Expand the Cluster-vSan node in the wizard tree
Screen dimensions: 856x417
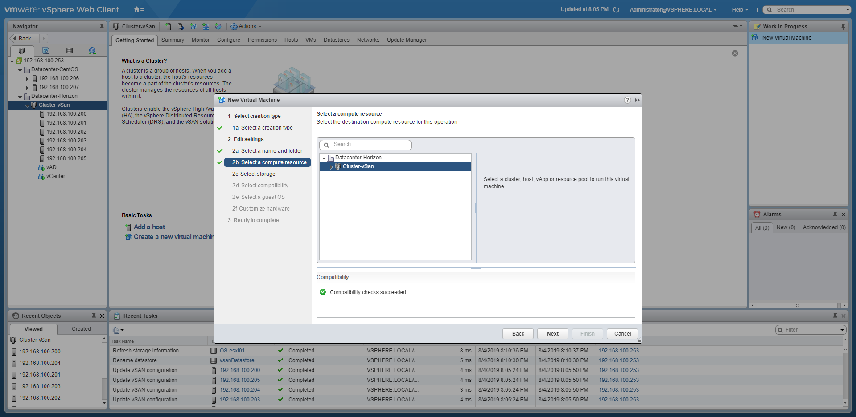coord(331,167)
